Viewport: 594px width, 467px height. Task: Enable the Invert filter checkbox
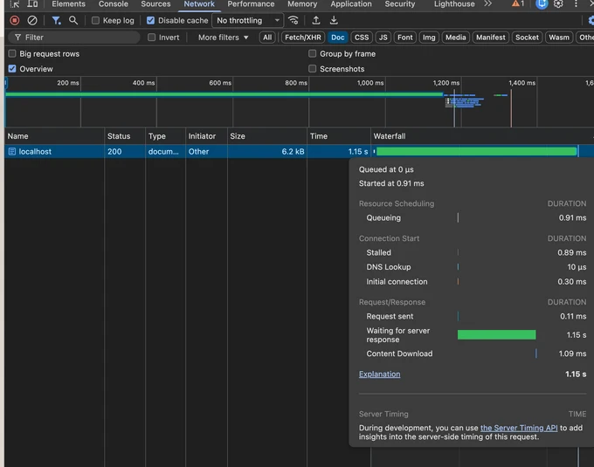coord(151,37)
